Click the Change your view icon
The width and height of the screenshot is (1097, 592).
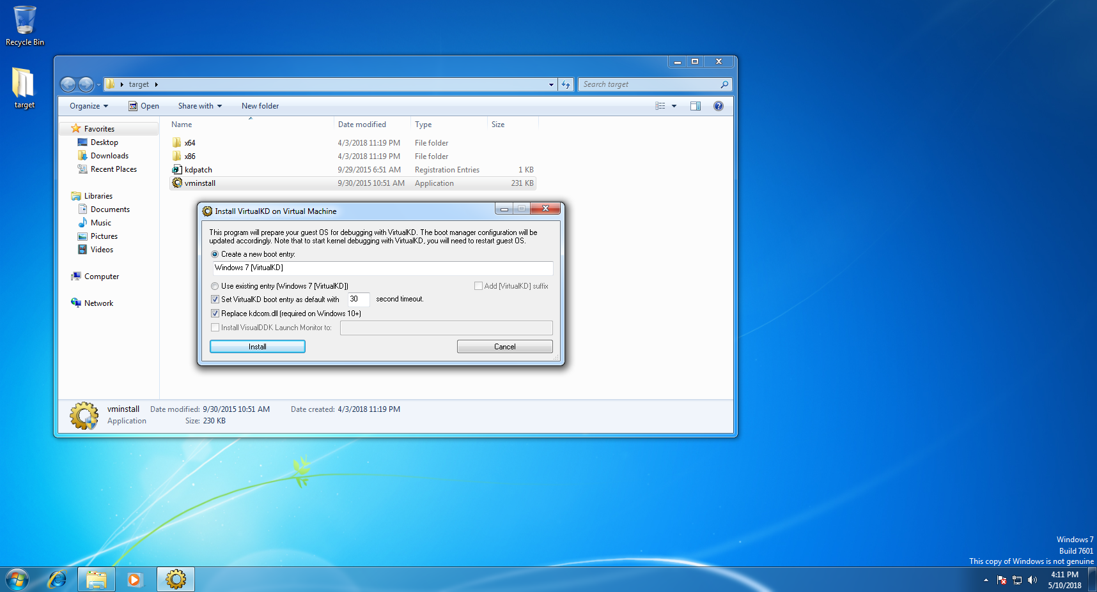point(660,106)
